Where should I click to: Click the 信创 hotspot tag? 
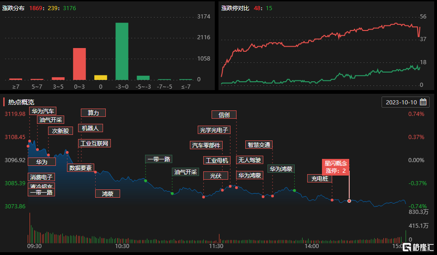(x=224, y=115)
